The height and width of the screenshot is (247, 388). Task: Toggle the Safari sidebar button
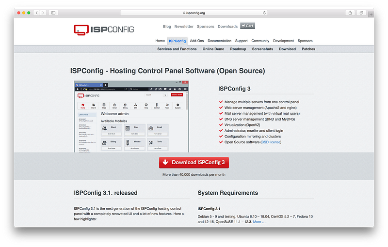pos(53,13)
